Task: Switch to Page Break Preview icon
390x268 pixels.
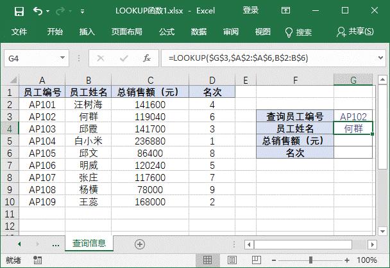Action: coord(256,260)
